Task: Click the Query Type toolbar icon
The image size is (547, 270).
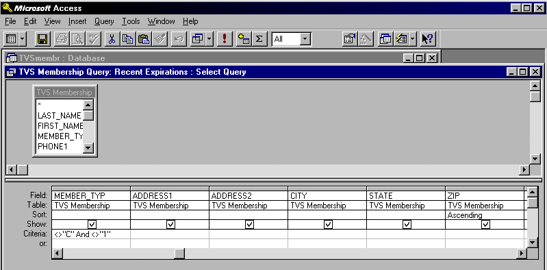Action: (x=198, y=39)
